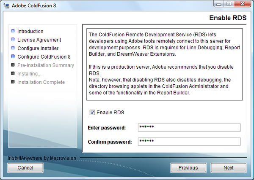Click the Cancel button
Image resolution: width=254 pixels, height=180 pixels.
tap(25, 168)
